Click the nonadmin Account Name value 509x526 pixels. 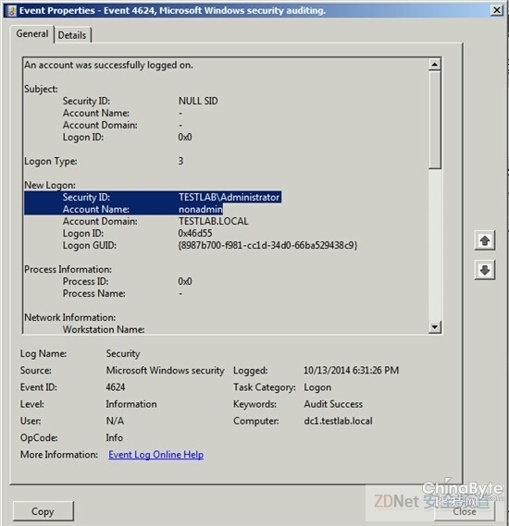tap(201, 209)
